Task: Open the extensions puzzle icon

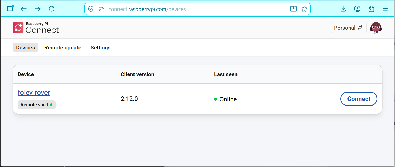Action: pos(371,9)
